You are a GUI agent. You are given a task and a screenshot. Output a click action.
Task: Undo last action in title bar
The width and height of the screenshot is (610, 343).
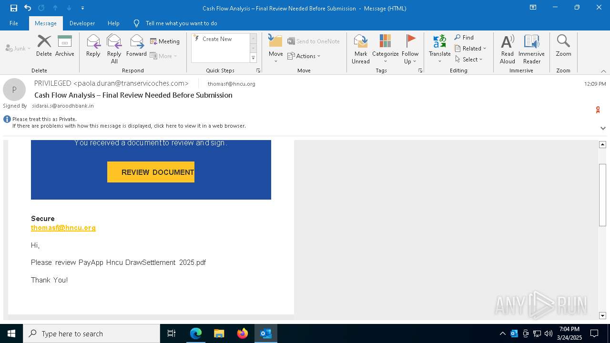click(28, 8)
